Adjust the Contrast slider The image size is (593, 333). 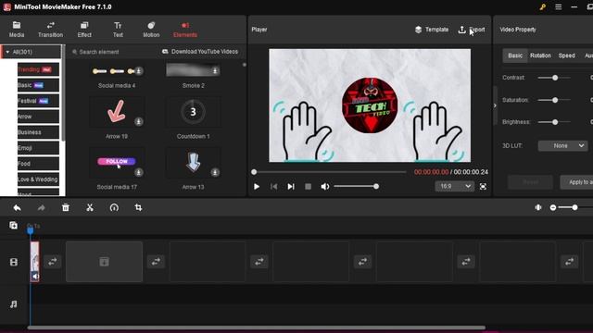coord(555,78)
